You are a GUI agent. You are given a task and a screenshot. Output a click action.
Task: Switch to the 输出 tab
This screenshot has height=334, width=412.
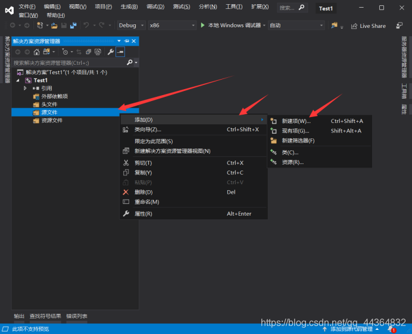[x=19, y=316]
